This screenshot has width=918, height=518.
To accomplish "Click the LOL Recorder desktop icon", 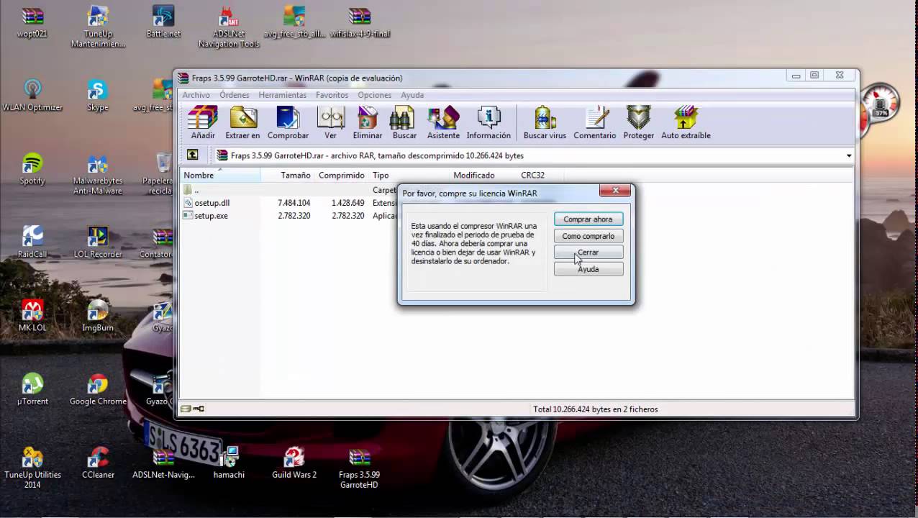I will tap(98, 242).
